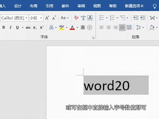Apply superscript formatting

[42, 28]
